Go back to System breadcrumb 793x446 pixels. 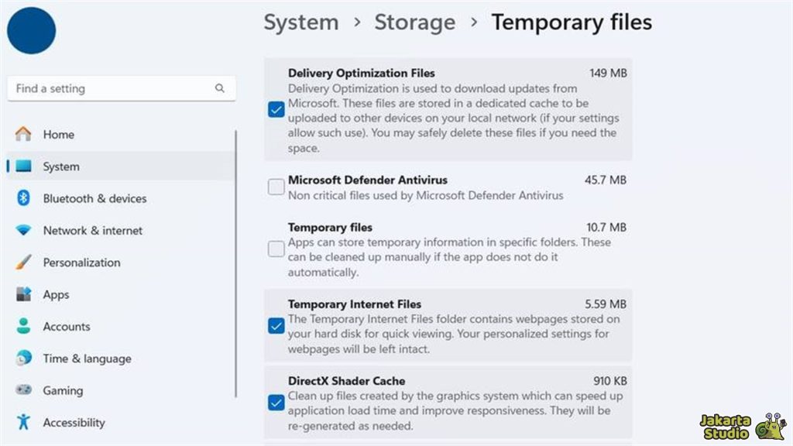click(301, 22)
